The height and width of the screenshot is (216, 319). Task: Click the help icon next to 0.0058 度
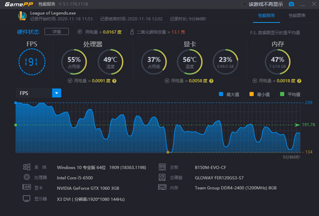[x=211, y=81]
